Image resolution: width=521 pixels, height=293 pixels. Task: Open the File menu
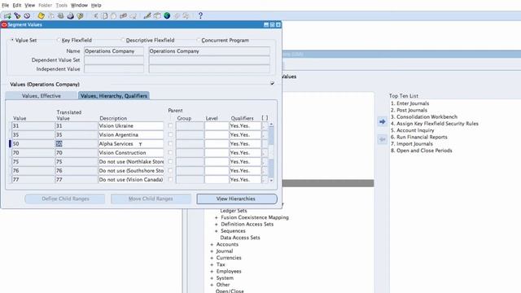[x=6, y=6]
